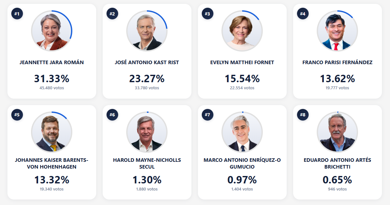The image size is (390, 205).
Task: Click Eduardo Artés Brichetti's photo
Action: (337, 132)
